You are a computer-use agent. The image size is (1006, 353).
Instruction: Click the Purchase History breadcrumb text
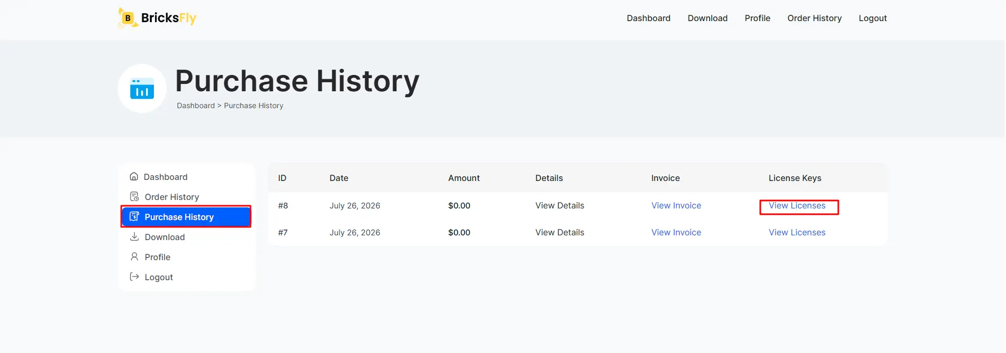[x=254, y=106]
